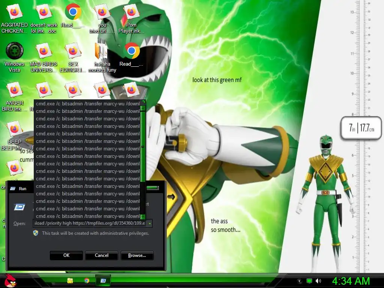Click the autocomplete list scrollbar down arrow

(143, 216)
